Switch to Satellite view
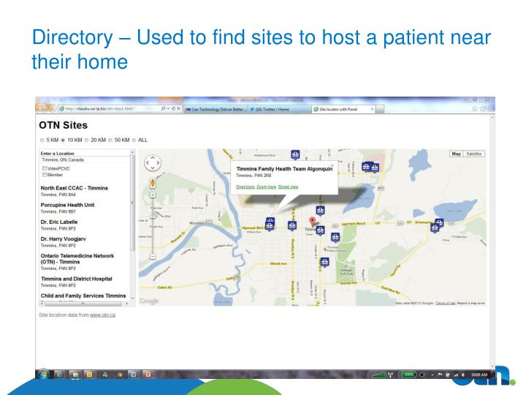This screenshot has width=526, height=395. click(x=473, y=154)
